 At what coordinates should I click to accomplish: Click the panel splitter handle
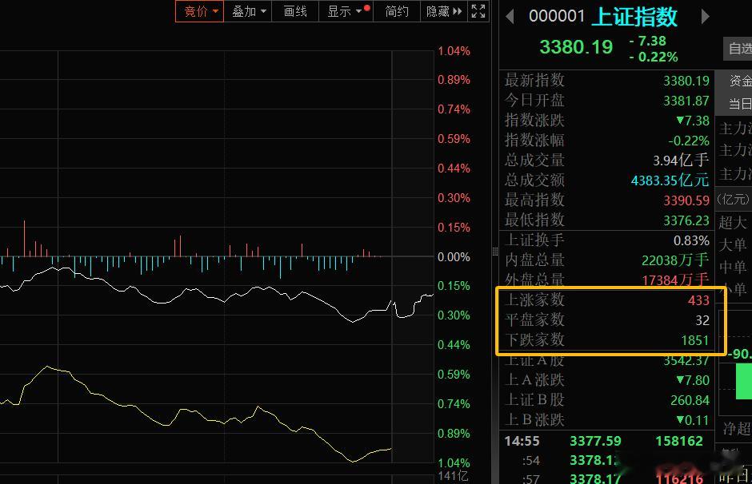point(495,252)
